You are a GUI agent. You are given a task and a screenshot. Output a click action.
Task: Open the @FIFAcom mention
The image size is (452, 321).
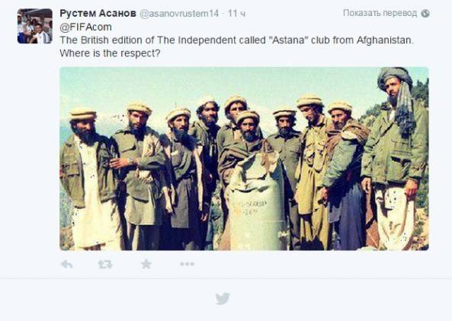[x=85, y=27]
